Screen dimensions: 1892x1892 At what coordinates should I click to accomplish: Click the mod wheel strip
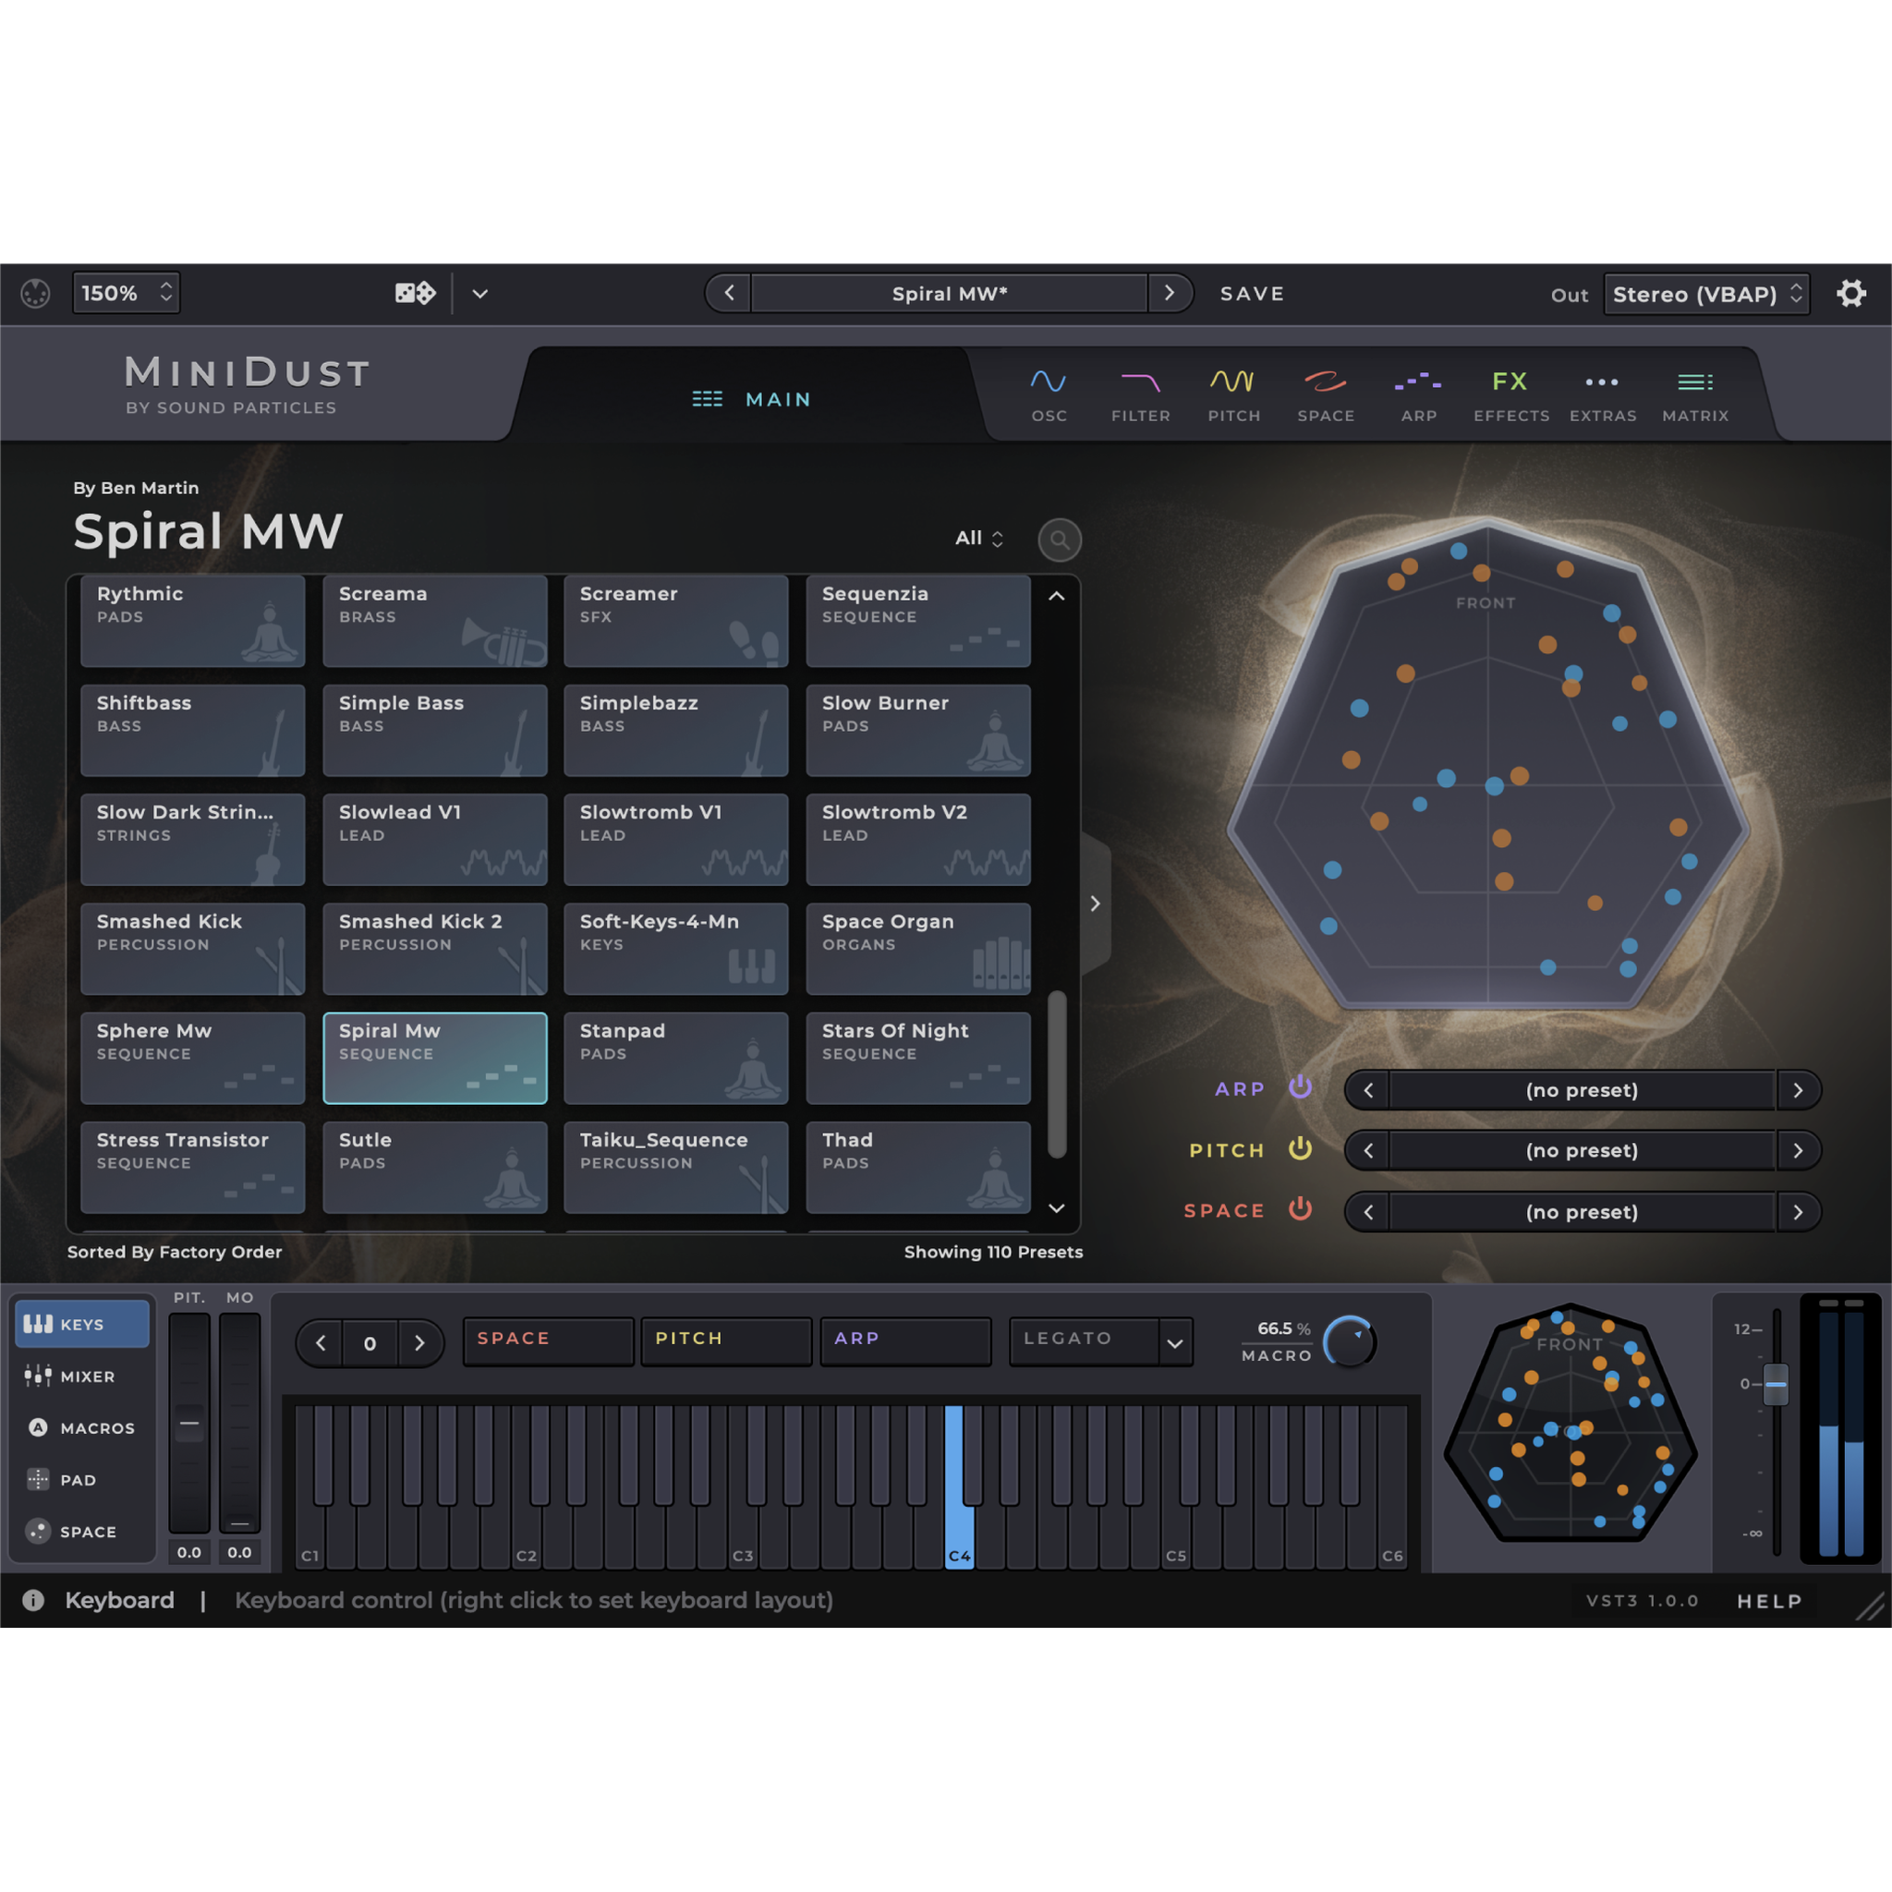(239, 1423)
